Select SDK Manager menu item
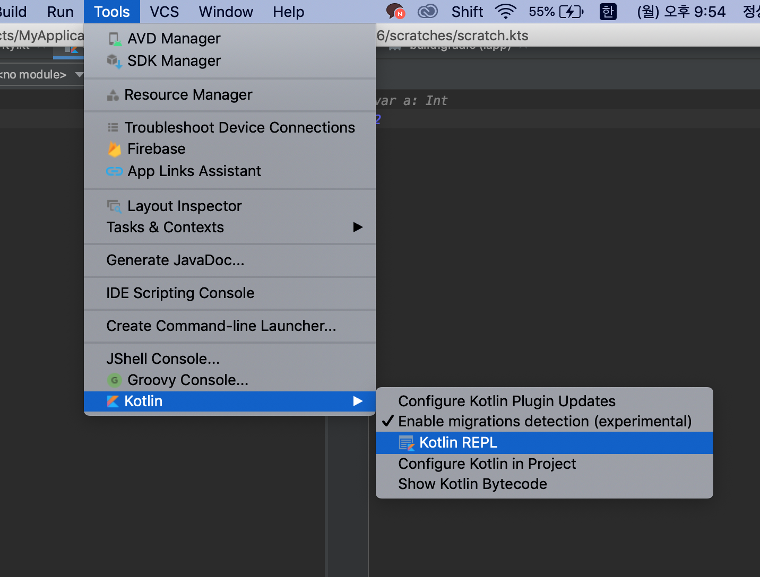Image resolution: width=760 pixels, height=577 pixels. point(230,61)
